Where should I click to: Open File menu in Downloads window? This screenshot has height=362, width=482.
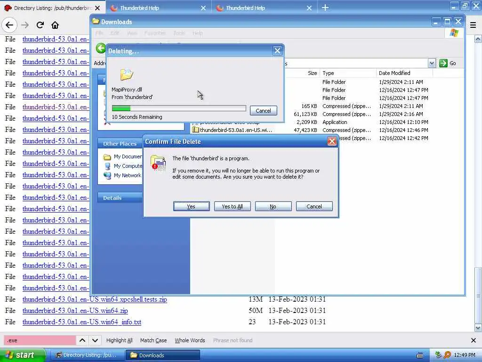(99, 33)
